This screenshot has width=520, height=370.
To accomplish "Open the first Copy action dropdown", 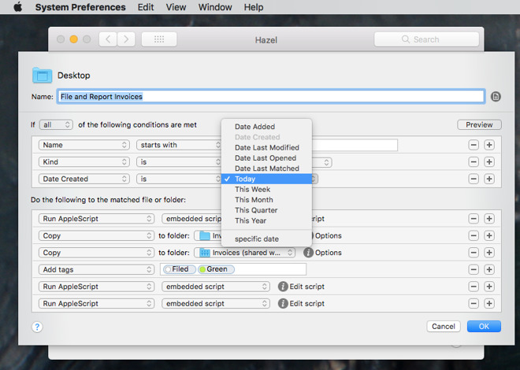I will coord(96,235).
